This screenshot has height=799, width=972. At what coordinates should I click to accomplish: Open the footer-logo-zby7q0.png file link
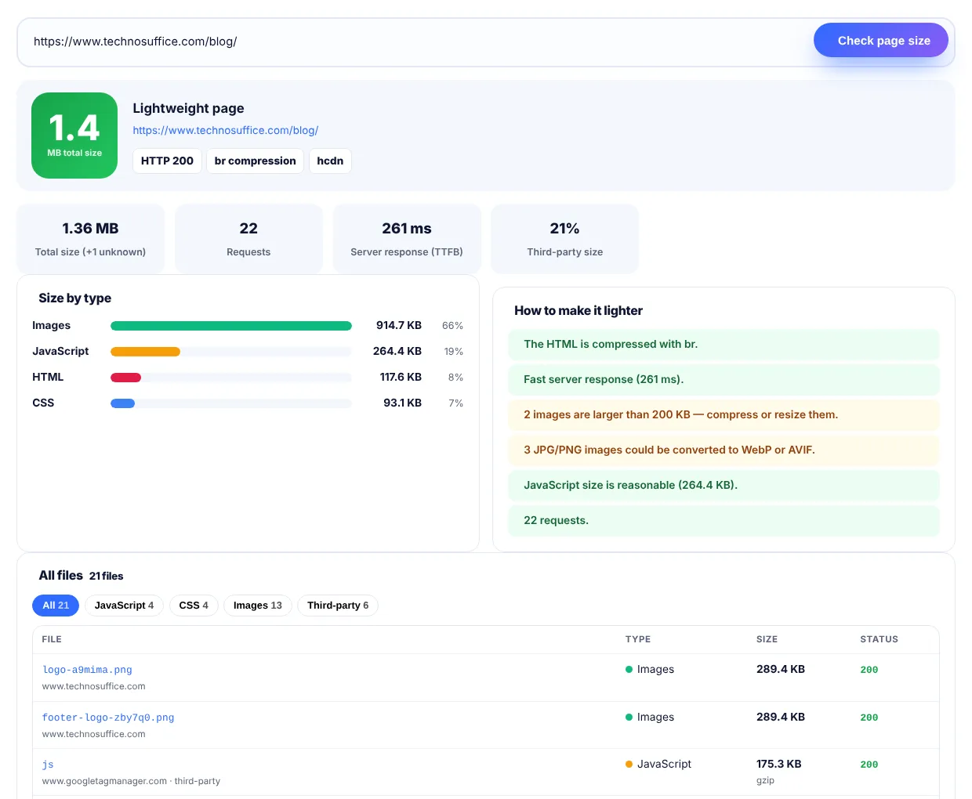tap(108, 718)
